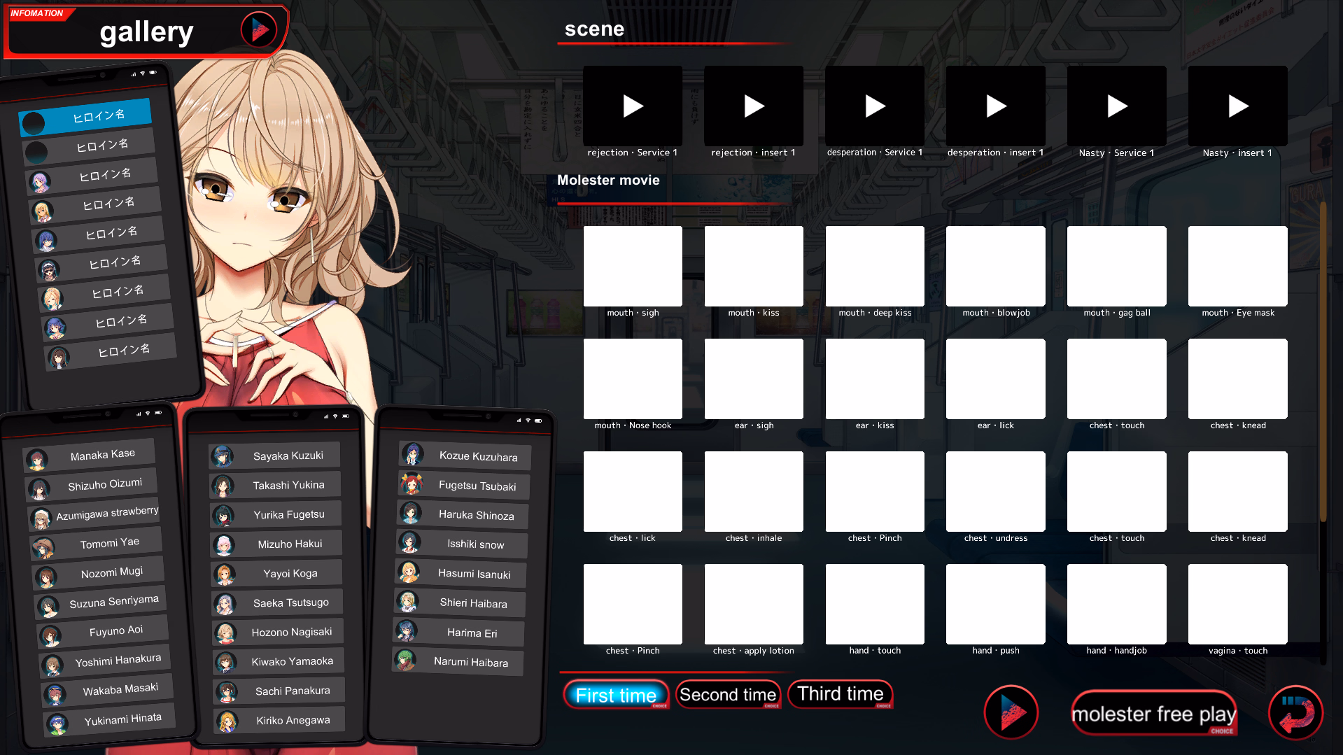
Task: Click Mizuho Hakui's avatar icon
Action: (x=224, y=544)
